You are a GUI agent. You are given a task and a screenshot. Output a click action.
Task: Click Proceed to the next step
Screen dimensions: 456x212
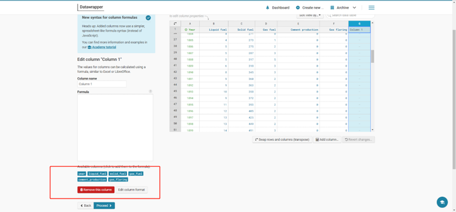104,205
